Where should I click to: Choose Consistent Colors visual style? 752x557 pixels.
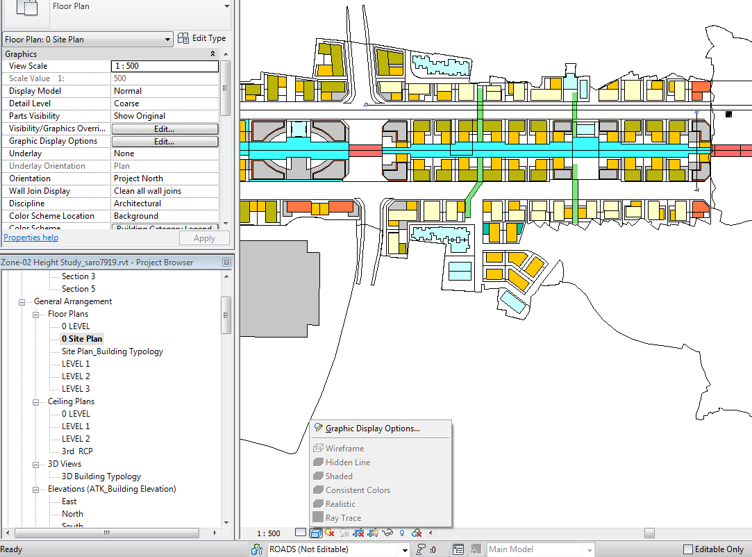coord(358,490)
